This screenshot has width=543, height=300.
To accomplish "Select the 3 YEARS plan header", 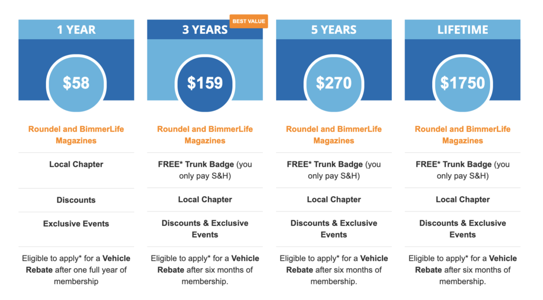I will coord(205,30).
